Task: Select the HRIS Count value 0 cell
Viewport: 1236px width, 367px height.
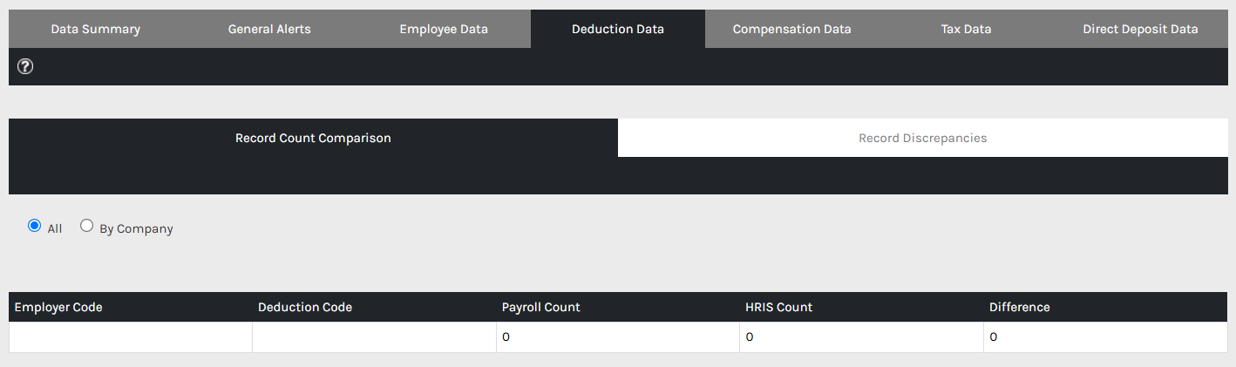Action: tap(862, 337)
